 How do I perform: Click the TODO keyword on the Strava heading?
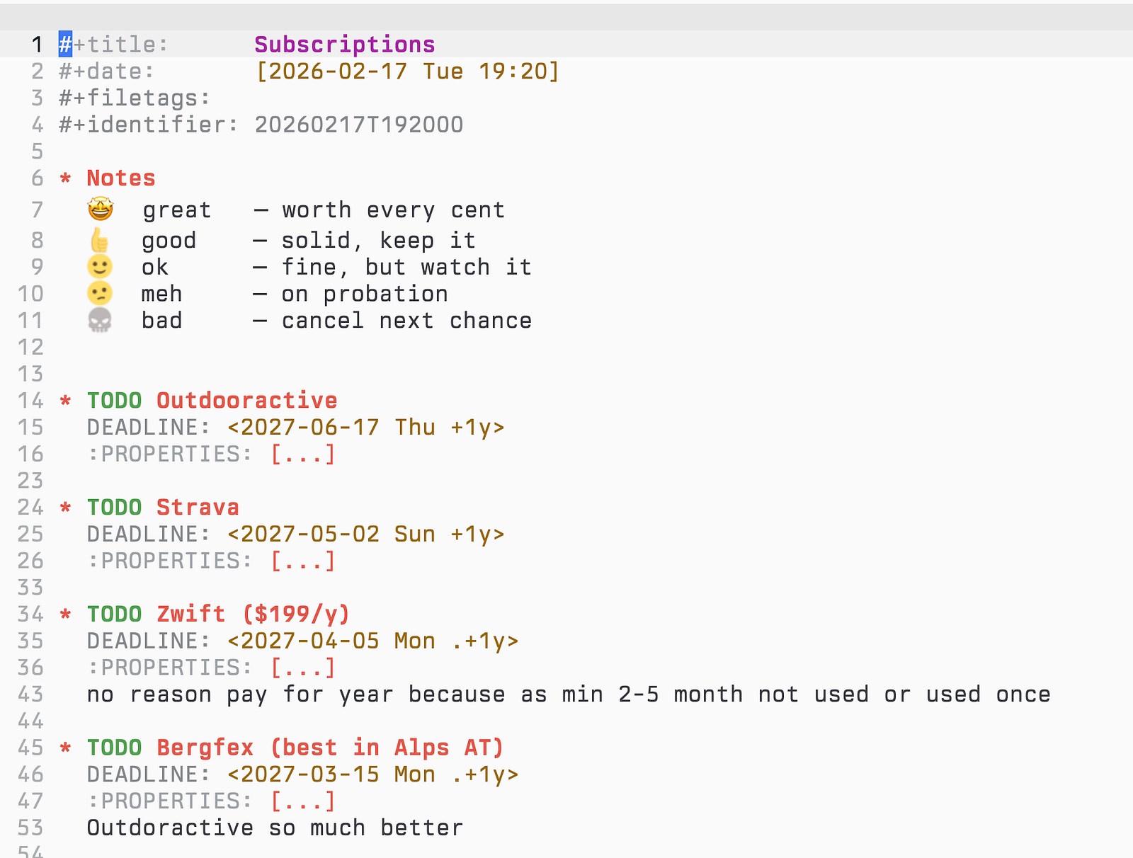coord(114,508)
